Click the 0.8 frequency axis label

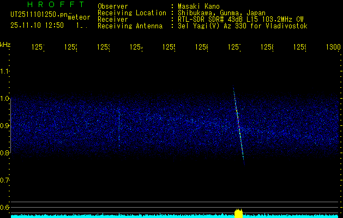(x=5, y=153)
